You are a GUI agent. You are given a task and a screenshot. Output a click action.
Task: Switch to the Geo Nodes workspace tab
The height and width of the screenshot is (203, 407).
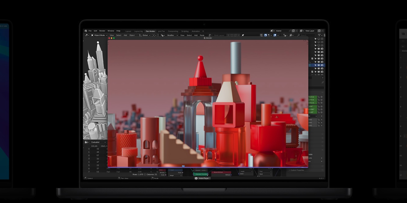coord(150,31)
